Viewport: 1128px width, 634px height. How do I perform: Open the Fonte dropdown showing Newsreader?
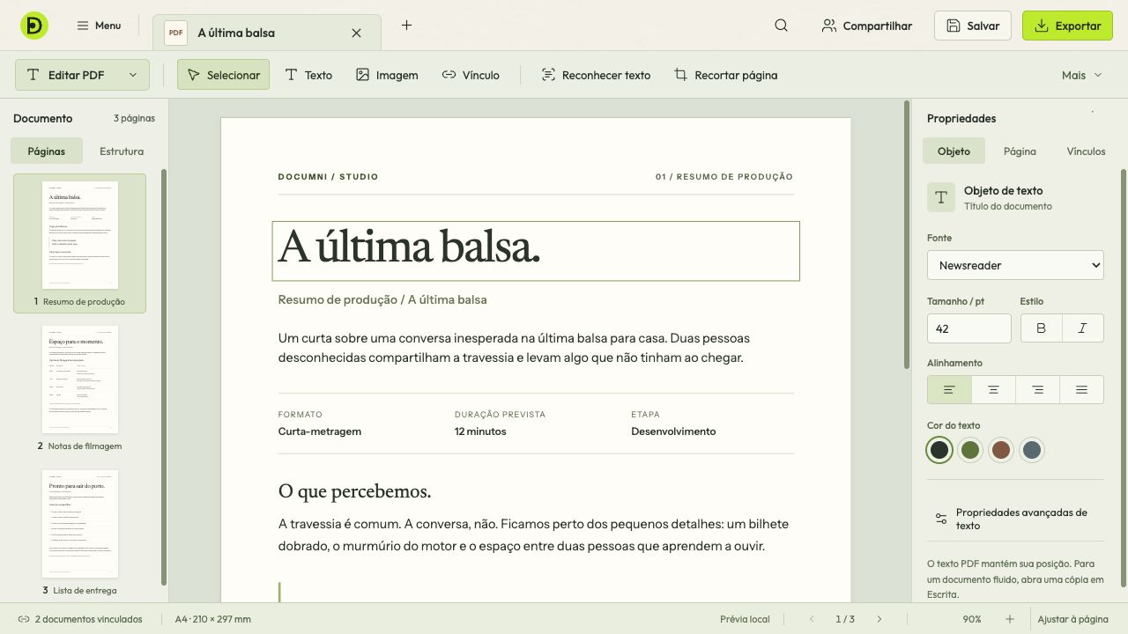pyautogui.click(x=1015, y=265)
